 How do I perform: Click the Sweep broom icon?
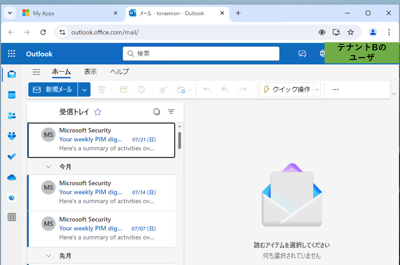pos(163,90)
